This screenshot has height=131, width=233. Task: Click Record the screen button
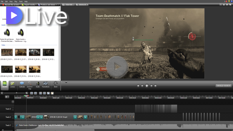pyautogui.click(x=11, y=5)
